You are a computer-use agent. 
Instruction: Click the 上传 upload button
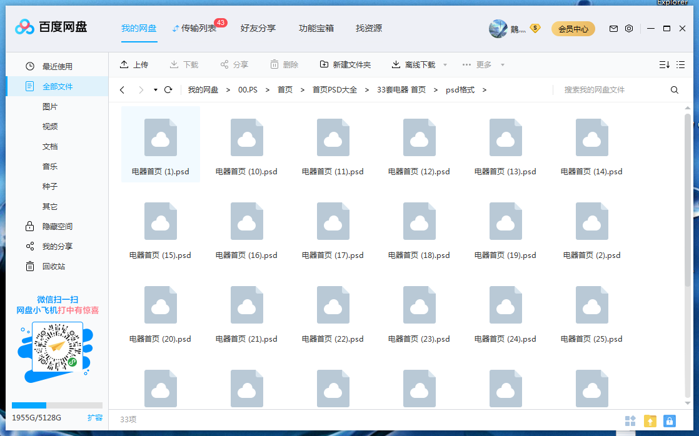(134, 64)
